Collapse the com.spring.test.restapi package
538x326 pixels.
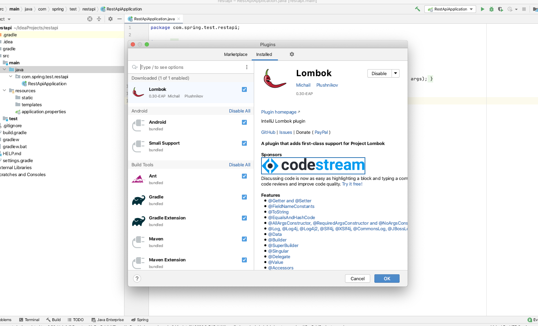(11, 77)
